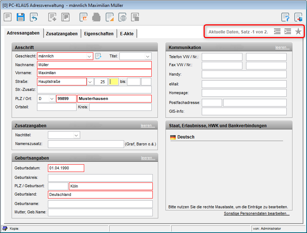Viewport: 307px width, 233px height.
Task: Click the undo arrow toolbar icon
Action: (34, 17)
